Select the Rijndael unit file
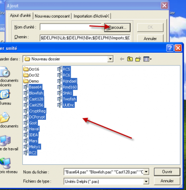The image size is (186, 190). click(67, 81)
